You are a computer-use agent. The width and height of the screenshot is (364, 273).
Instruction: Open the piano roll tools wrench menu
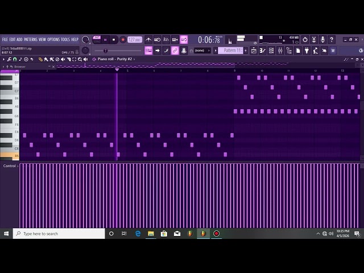[9, 59]
